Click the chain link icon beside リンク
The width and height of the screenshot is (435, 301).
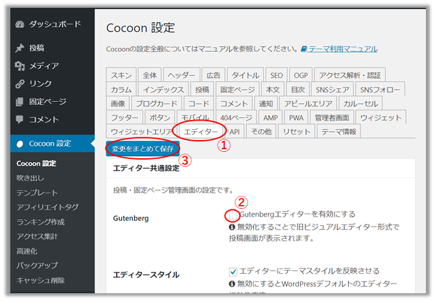click(19, 84)
